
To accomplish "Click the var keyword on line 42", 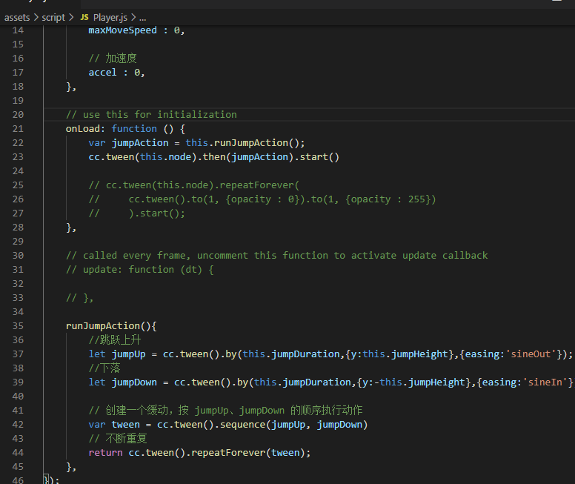I will pos(97,425).
